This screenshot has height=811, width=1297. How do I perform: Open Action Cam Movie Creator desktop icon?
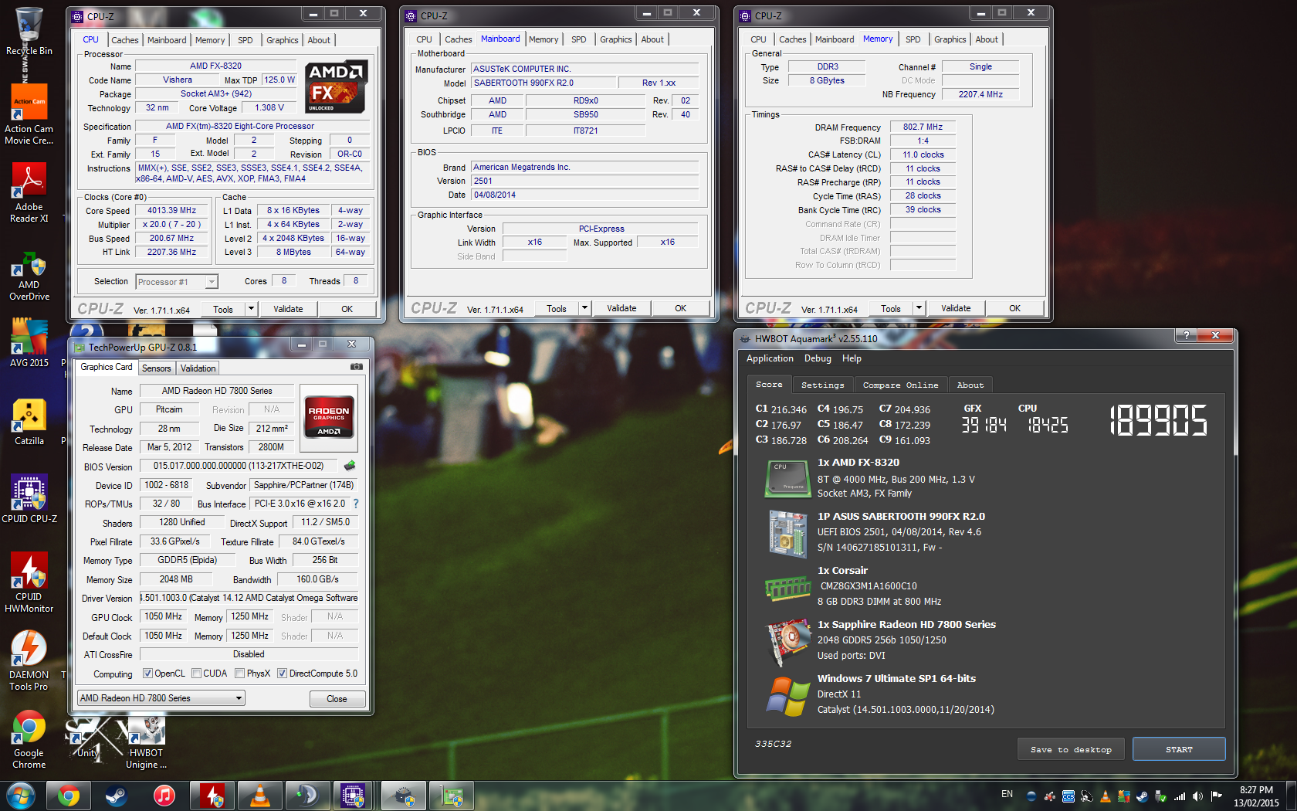tap(29, 114)
